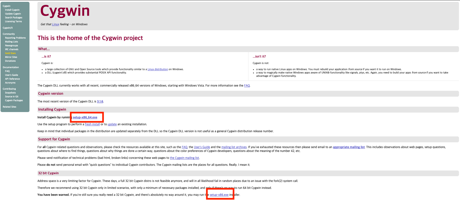Go to Newsgroups
Viewport: 460px width, 200px height.
[x=12, y=45]
